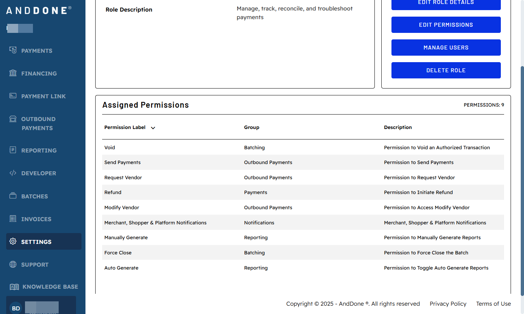Open Reporting menu item

(39, 150)
